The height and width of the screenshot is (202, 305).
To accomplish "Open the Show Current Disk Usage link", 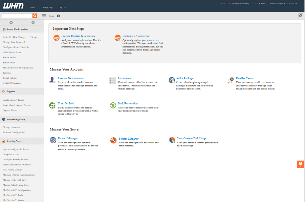I will click(192, 138).
